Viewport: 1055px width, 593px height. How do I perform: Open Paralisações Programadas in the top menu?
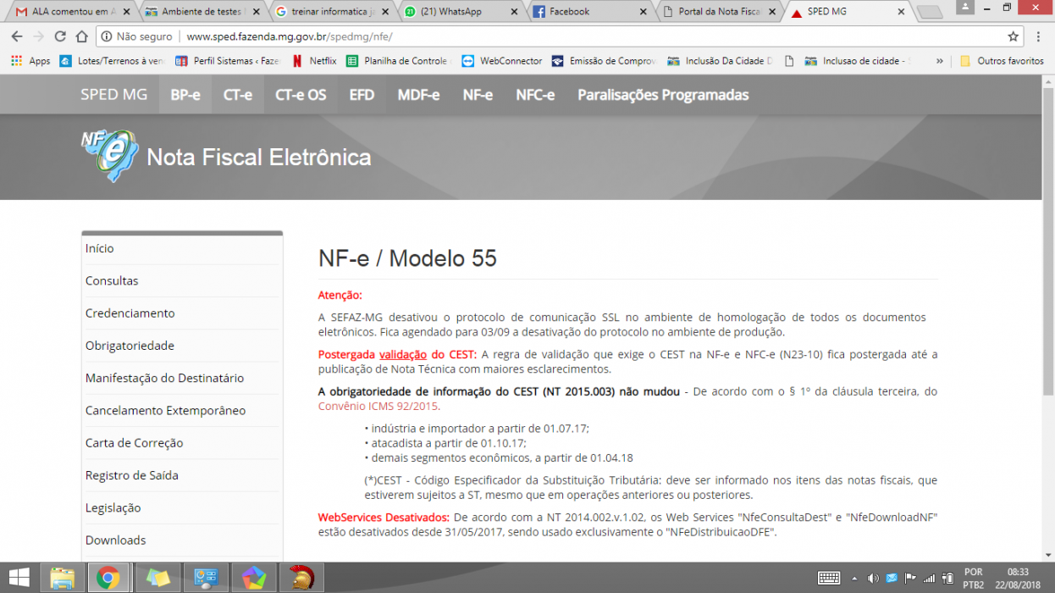coord(663,95)
